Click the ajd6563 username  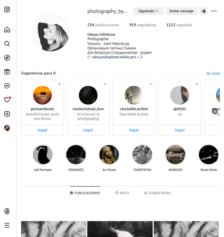click(x=179, y=109)
